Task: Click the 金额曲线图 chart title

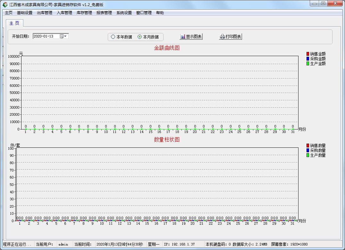Action: point(167,48)
